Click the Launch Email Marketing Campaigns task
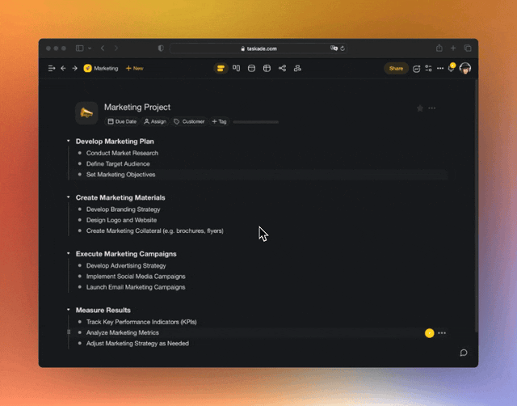Screen dimensions: 517x406 click(x=136, y=287)
